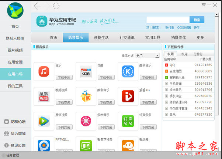Click 下载安装 for 腾讯视频
The image size is (222, 159).
64,127
